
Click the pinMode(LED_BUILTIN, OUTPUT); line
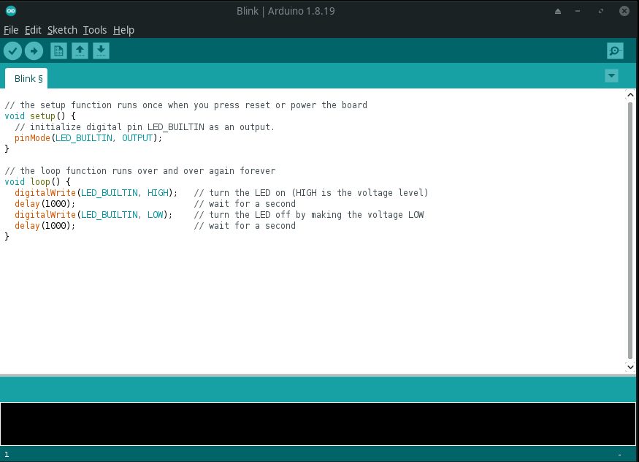click(88, 138)
